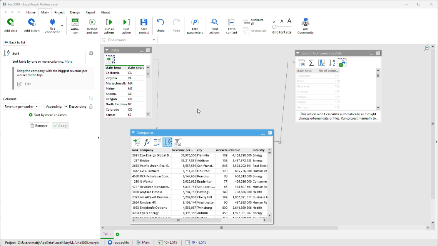Viewport: 438px width, 246px height.
Task: Select the Ascending sort order
Action: 52,106
